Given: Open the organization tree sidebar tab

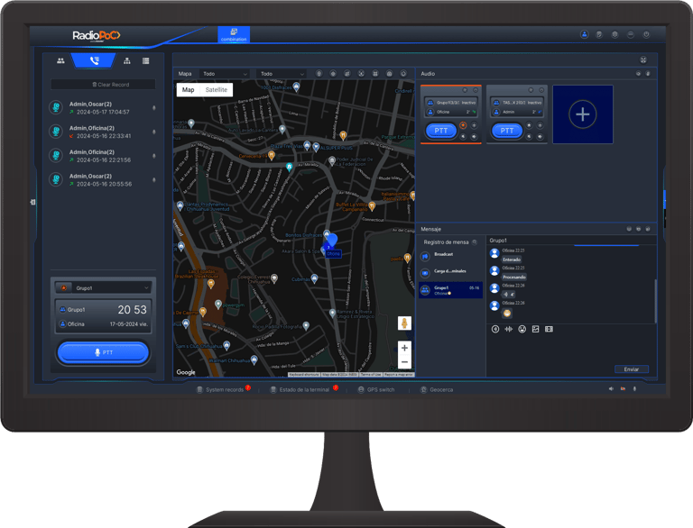Looking at the screenshot, I should pos(127,61).
